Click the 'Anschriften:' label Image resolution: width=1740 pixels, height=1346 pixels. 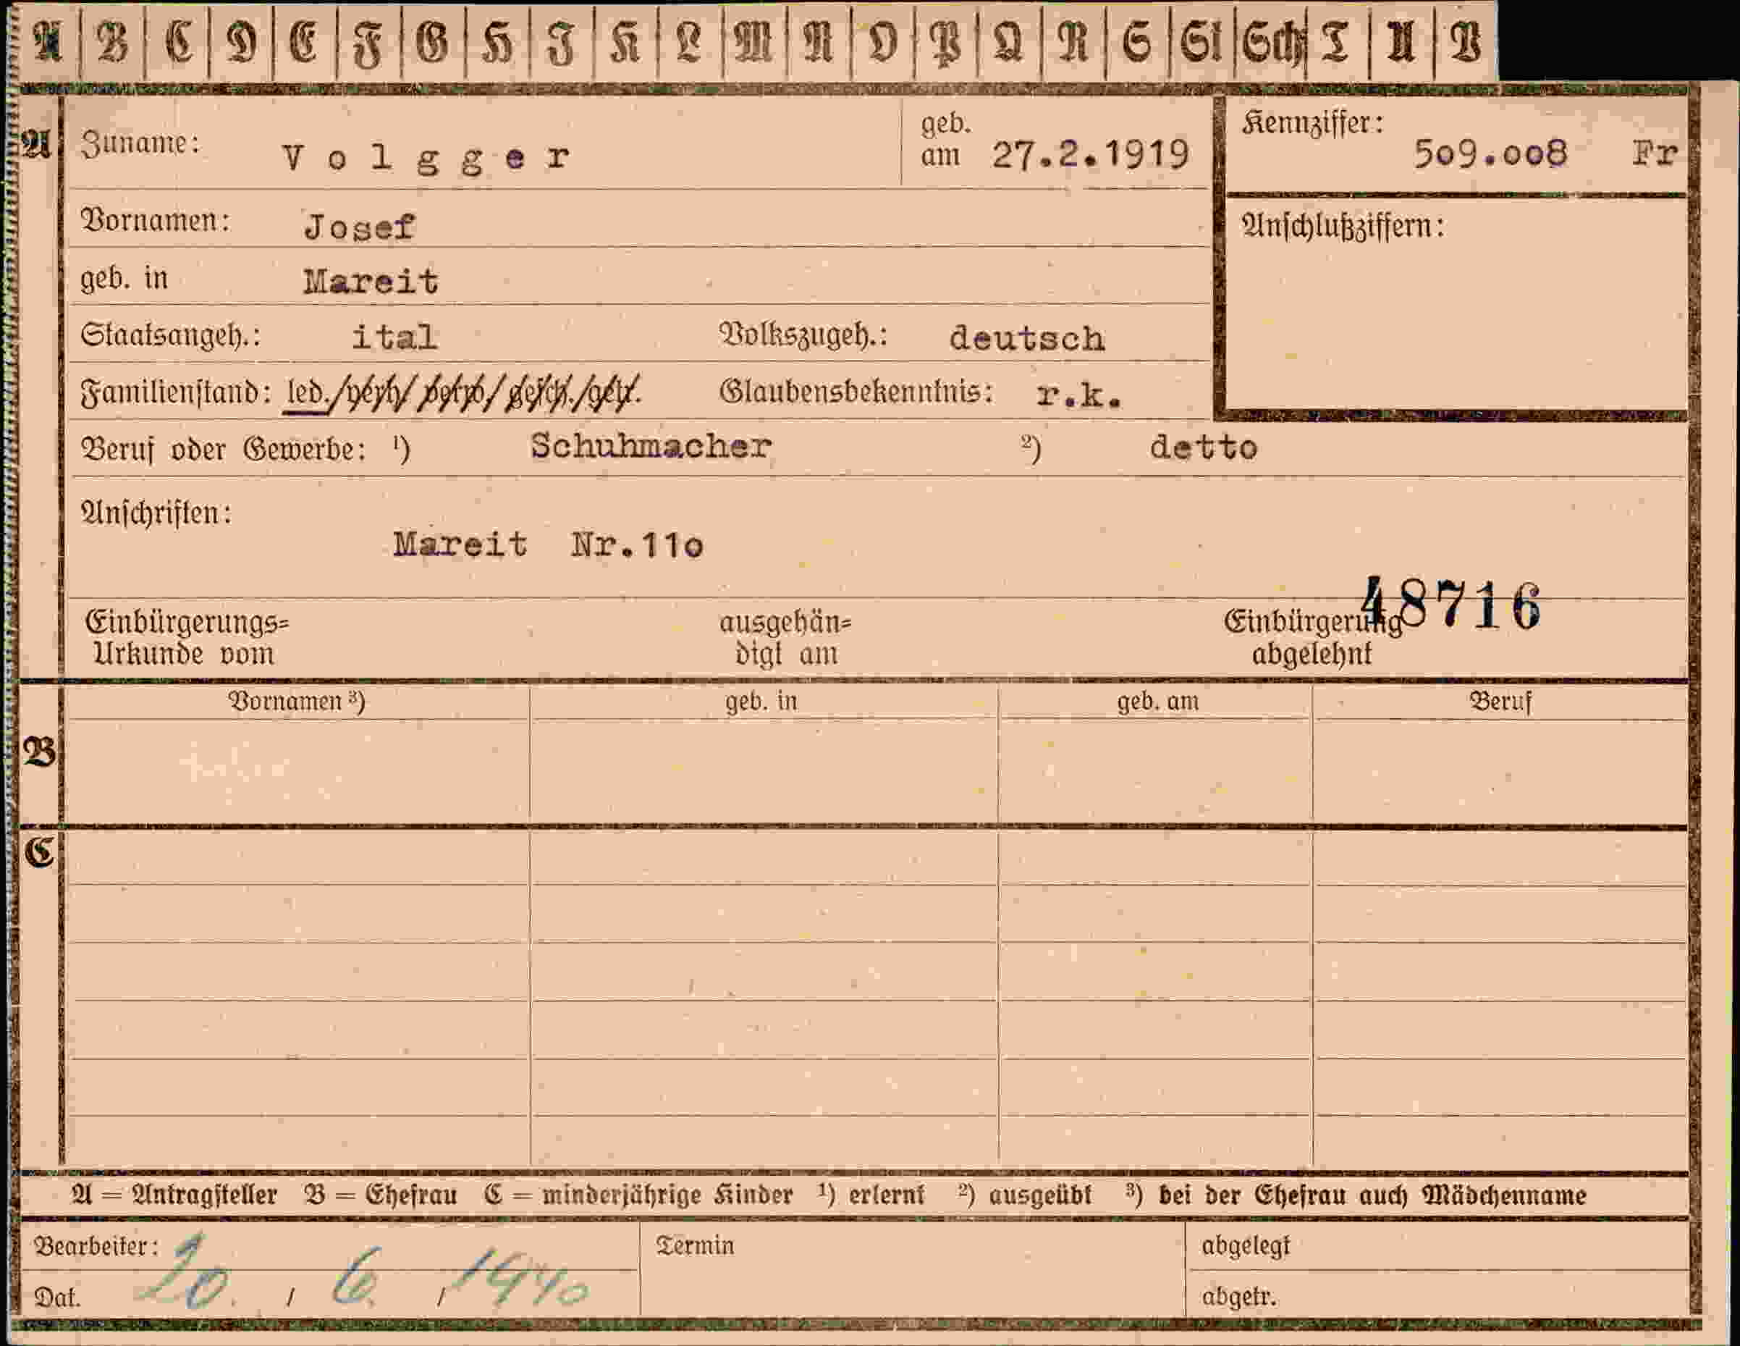[156, 513]
